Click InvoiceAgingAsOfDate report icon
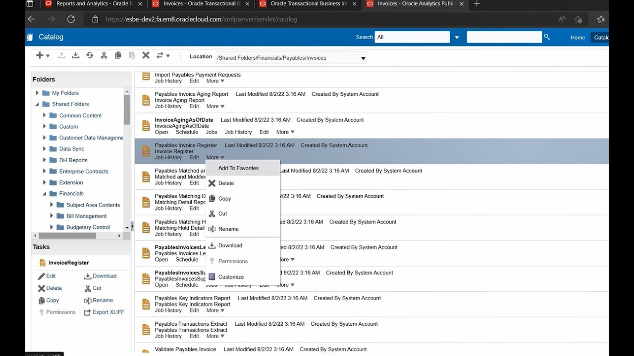Screen dimensions: 634x356 tap(146, 126)
